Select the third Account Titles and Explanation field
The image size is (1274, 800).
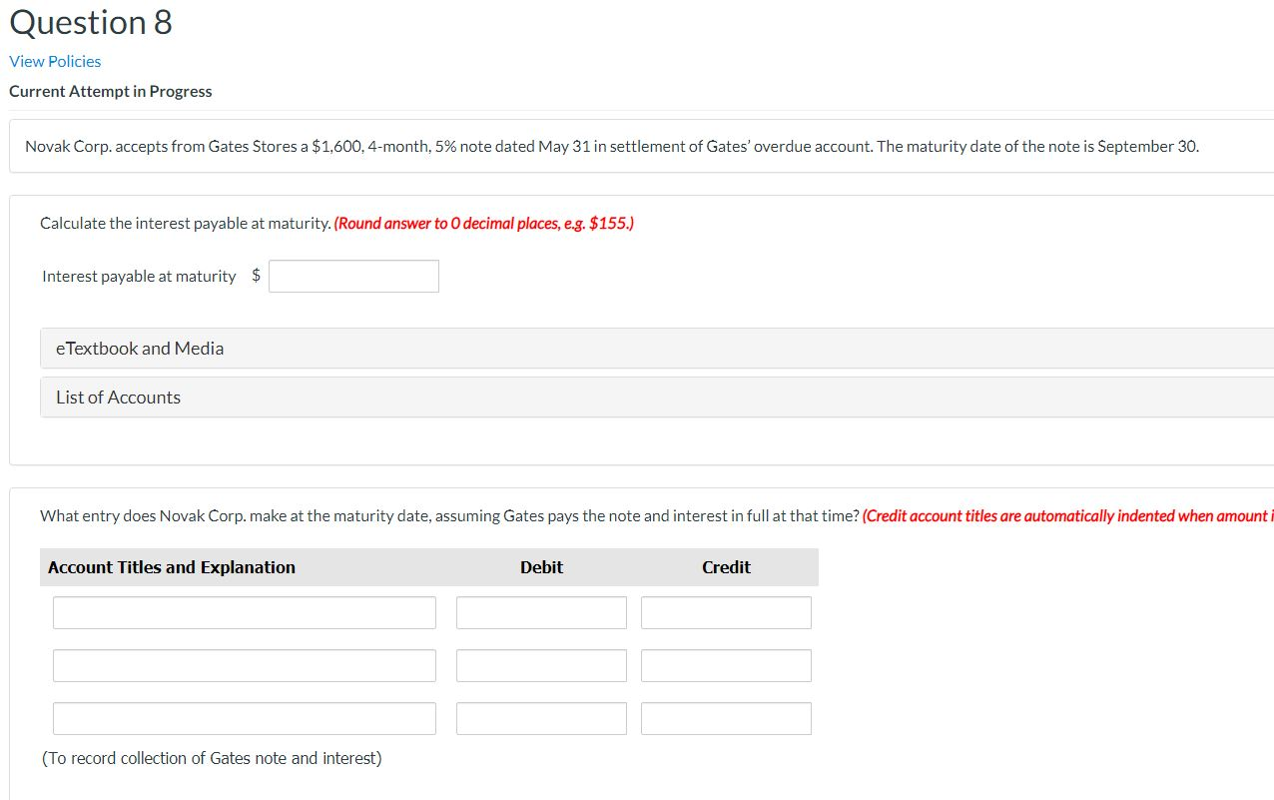coord(244,718)
